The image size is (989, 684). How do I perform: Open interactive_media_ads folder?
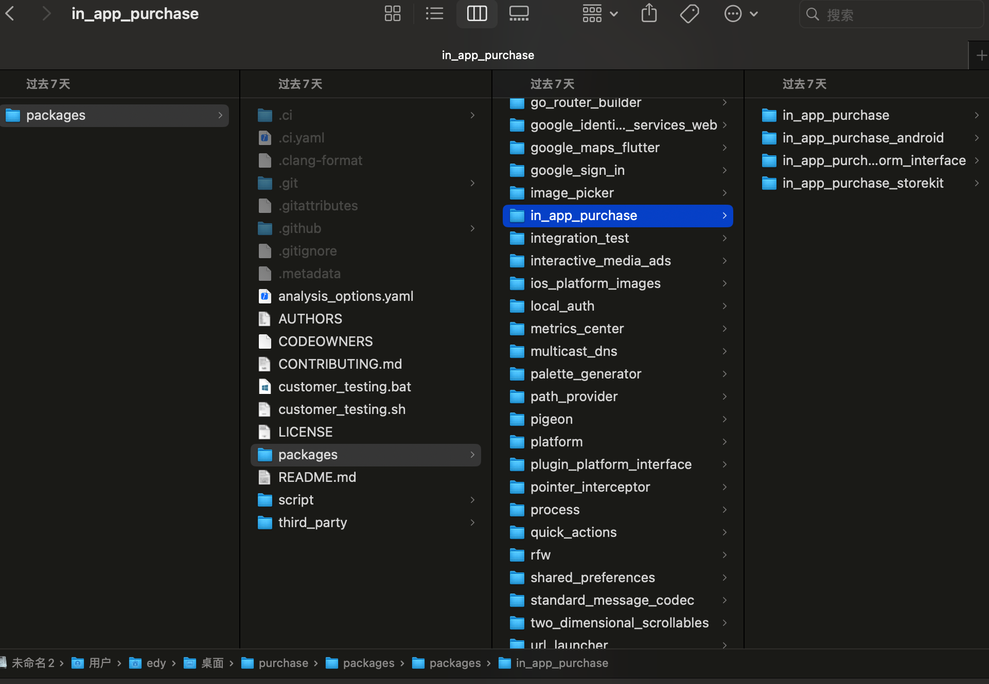(618, 261)
